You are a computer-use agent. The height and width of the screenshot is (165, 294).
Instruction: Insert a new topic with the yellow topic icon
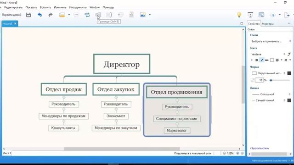[62, 15]
